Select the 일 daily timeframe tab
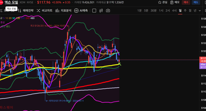Screen dimensions: 206x111 click(180, 10)
